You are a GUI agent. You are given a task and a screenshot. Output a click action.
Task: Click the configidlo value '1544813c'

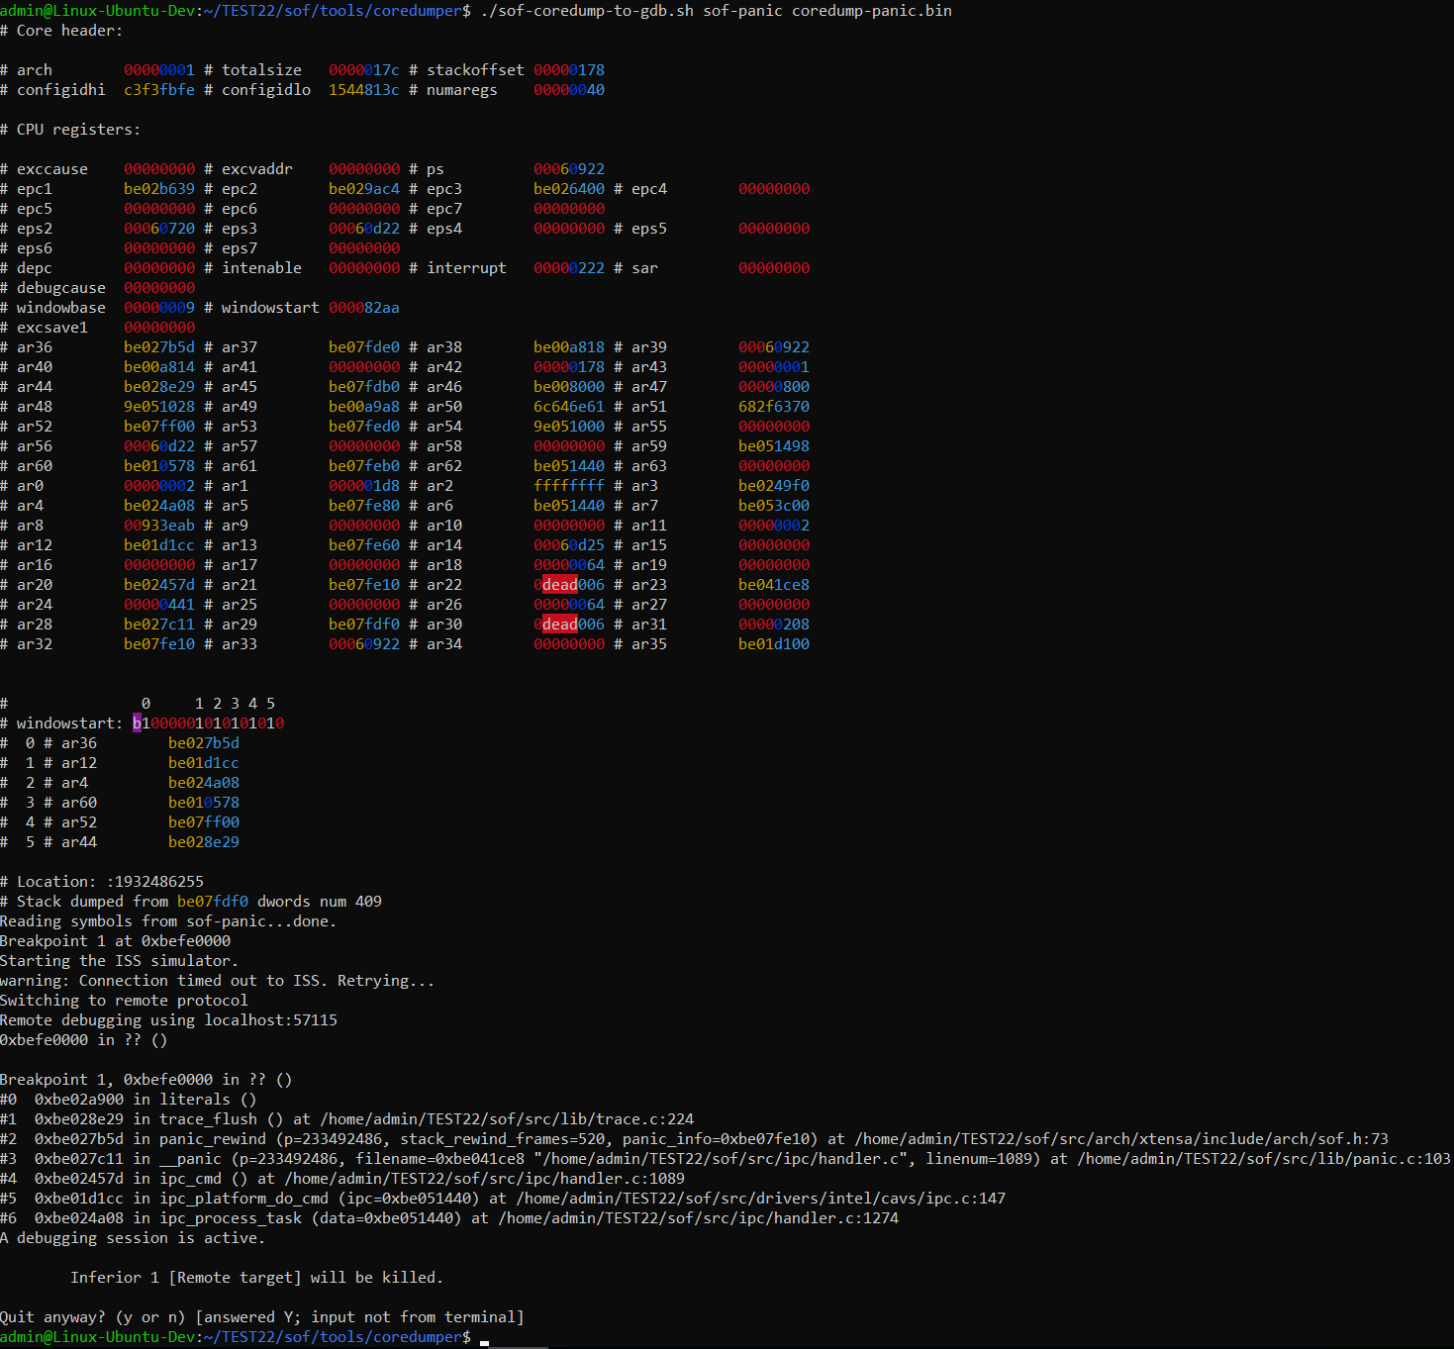(x=364, y=90)
